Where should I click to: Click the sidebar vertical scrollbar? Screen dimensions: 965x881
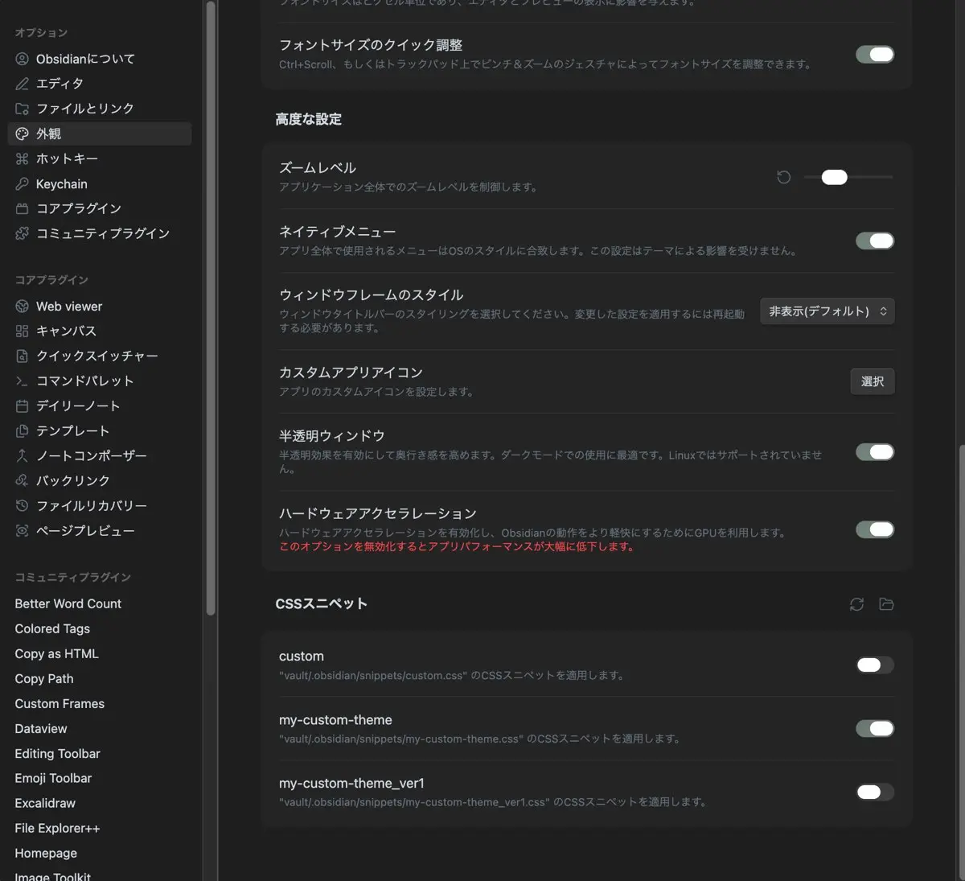pos(211,308)
